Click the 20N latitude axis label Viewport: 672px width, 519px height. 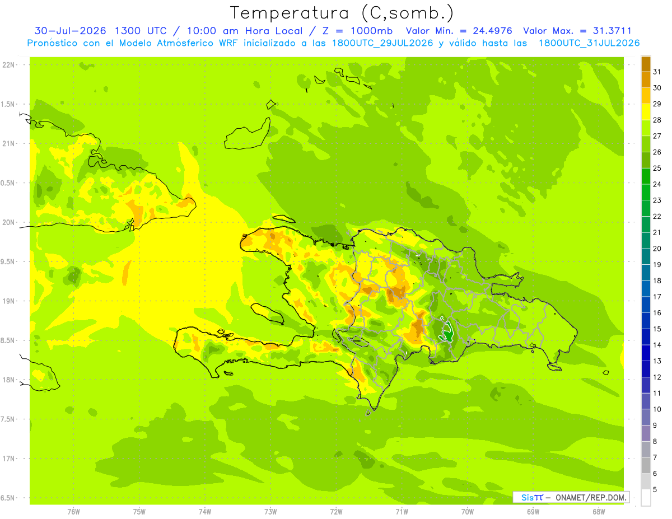pyautogui.click(x=8, y=222)
